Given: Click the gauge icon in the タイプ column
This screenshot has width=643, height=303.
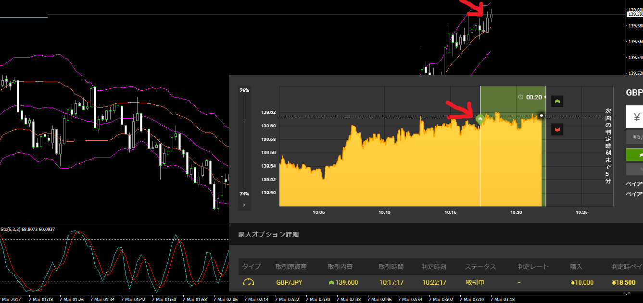Looking at the screenshot, I should coord(248,282).
